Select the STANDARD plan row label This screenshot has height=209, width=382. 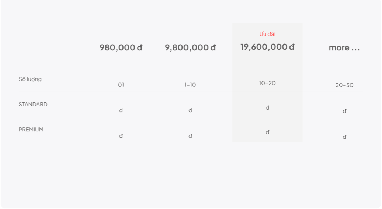33,104
